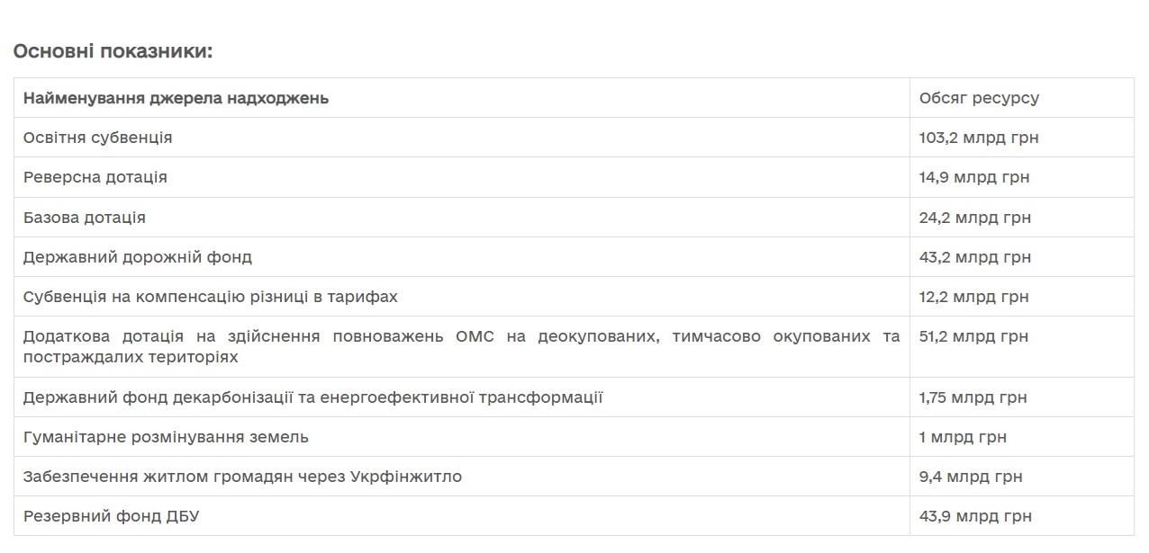Click the '24,2 млрд грн' value
Screen dimensions: 1149x553
pos(975,218)
